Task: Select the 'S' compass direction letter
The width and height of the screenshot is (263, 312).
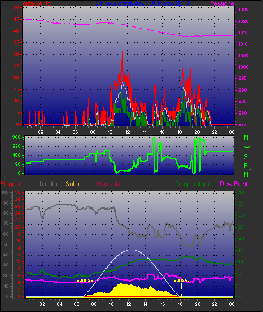Action: (246, 157)
